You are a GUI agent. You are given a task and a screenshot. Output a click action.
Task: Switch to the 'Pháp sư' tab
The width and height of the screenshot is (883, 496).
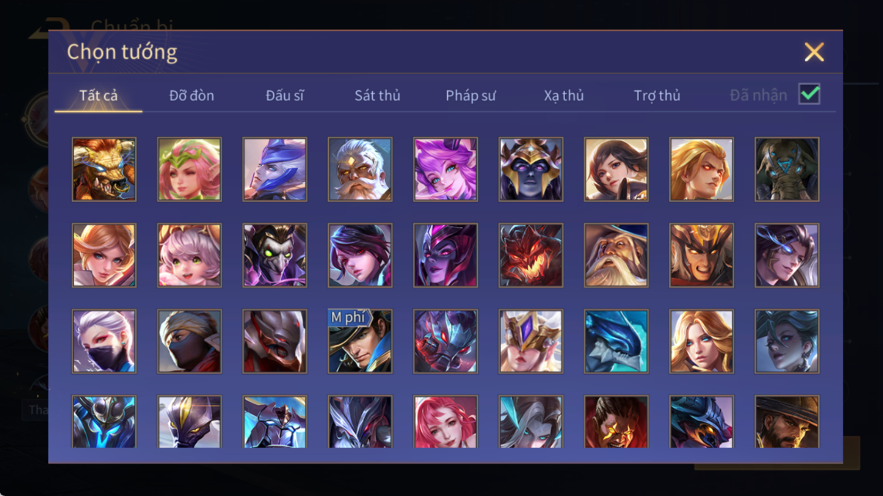click(x=470, y=96)
